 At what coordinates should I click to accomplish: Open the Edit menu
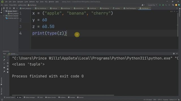(10, 2)
